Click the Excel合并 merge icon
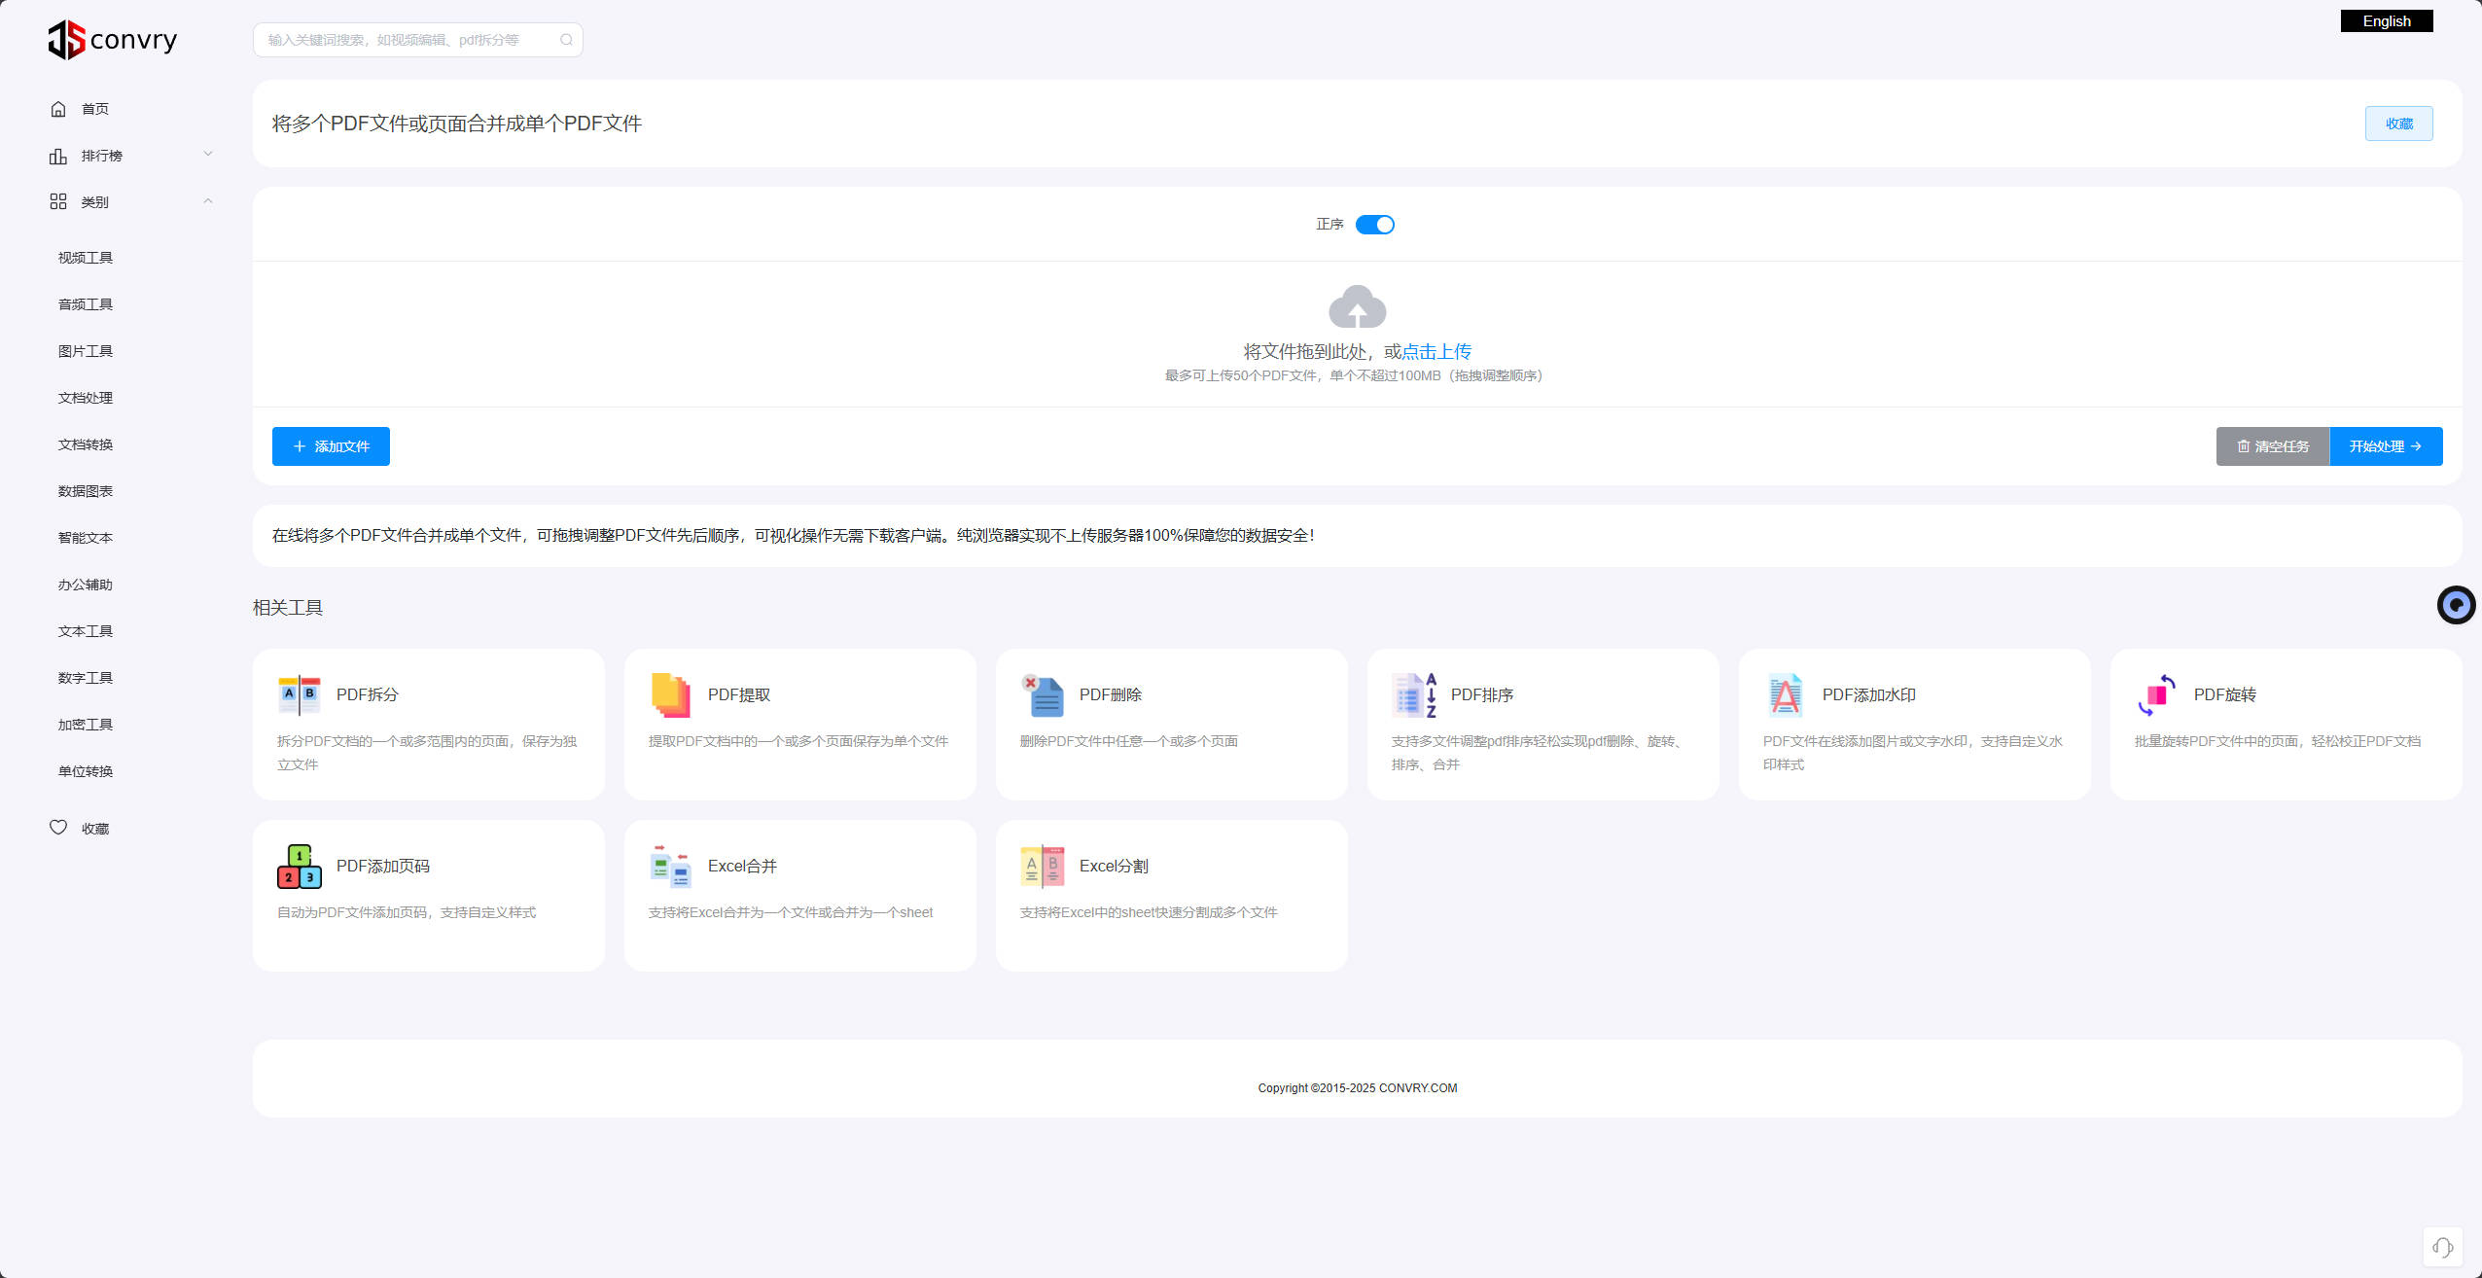This screenshot has height=1278, width=2482. point(670,866)
